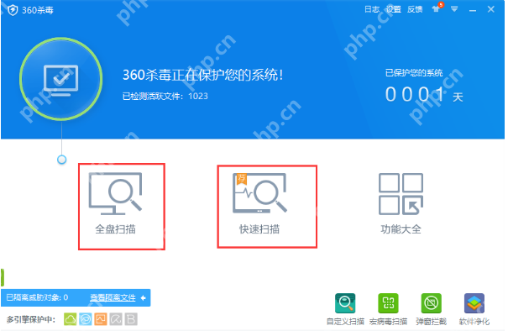This screenshot has height=331, width=508.
Task: Click the protection status monitor circle
Action: click(x=61, y=79)
